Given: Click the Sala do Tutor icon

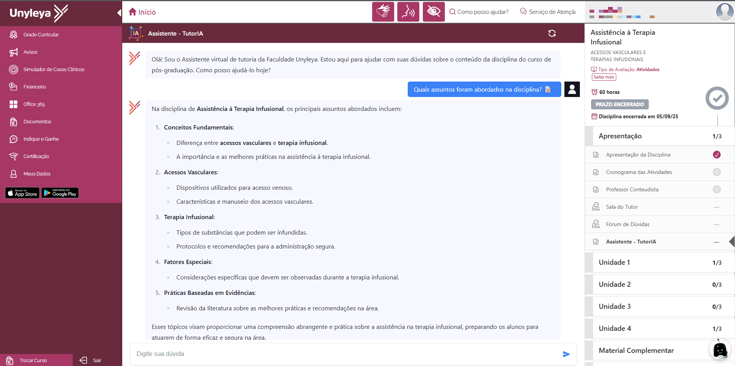Looking at the screenshot, I should 596,207.
